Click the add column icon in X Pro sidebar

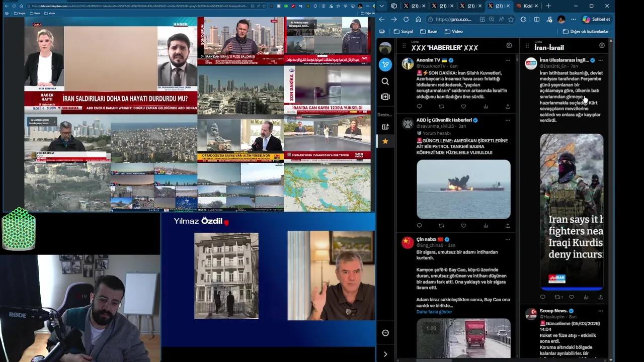click(385, 97)
